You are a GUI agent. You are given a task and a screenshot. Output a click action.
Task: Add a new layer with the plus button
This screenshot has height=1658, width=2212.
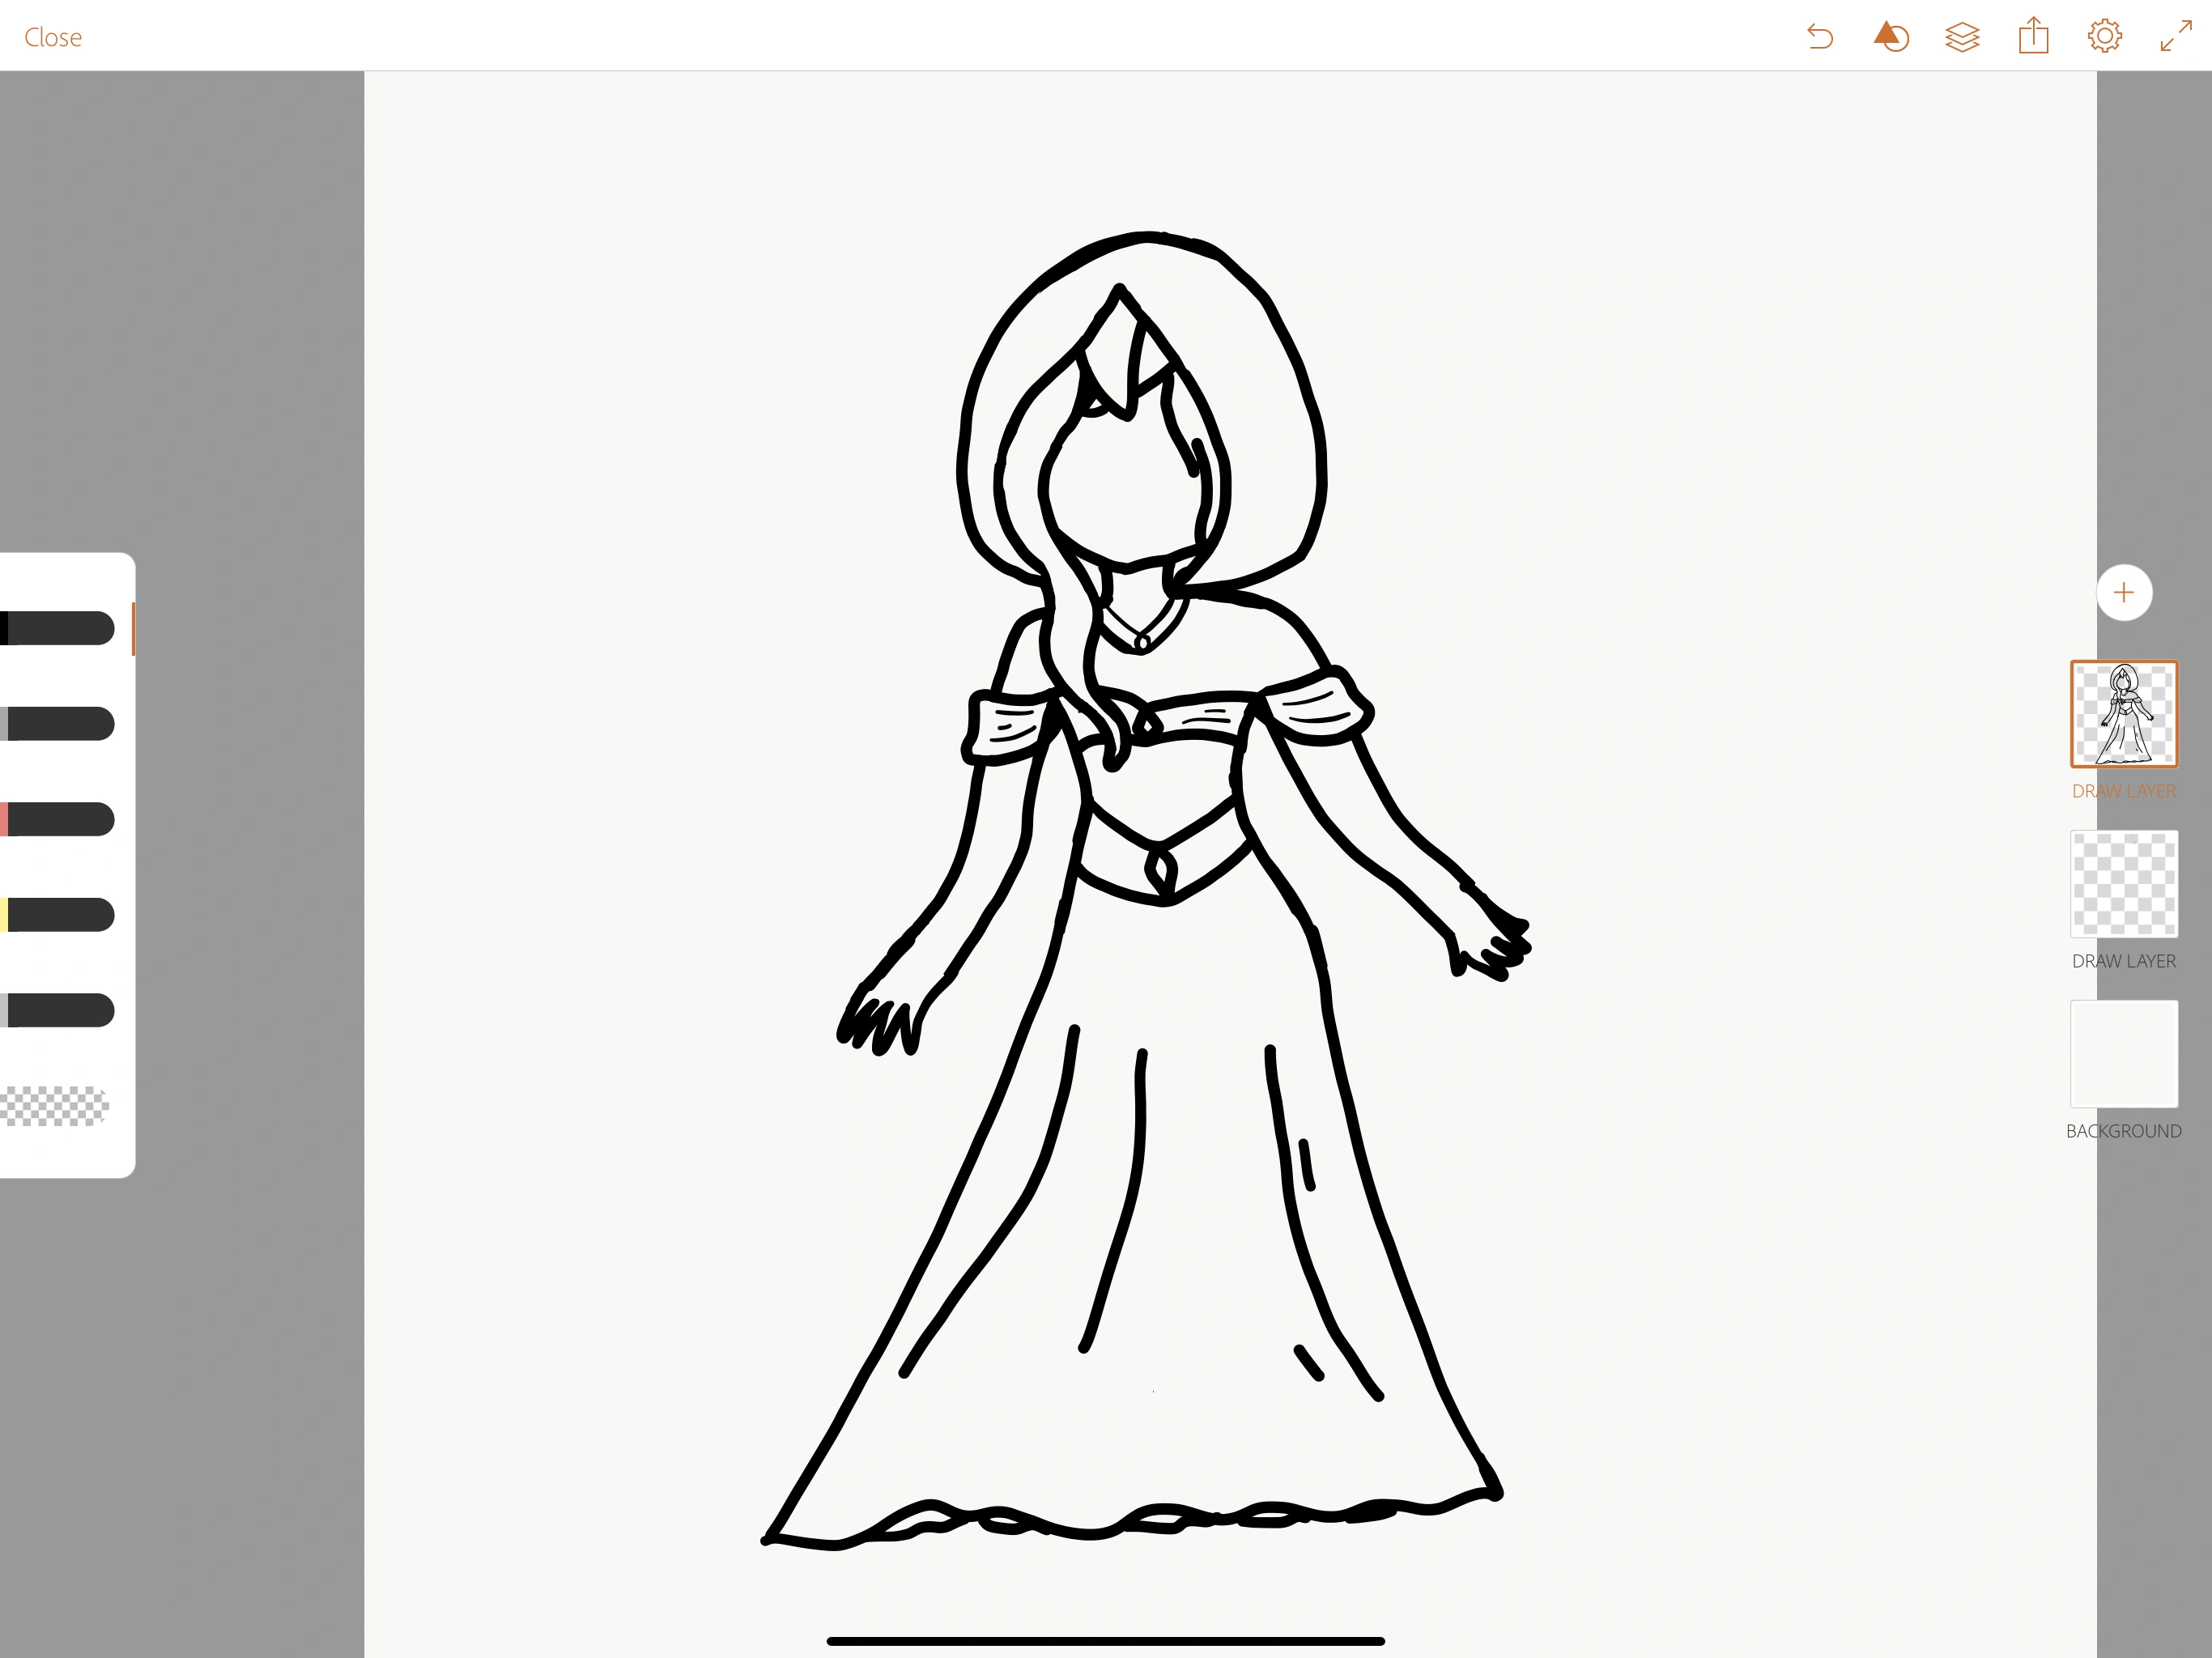tap(2124, 592)
